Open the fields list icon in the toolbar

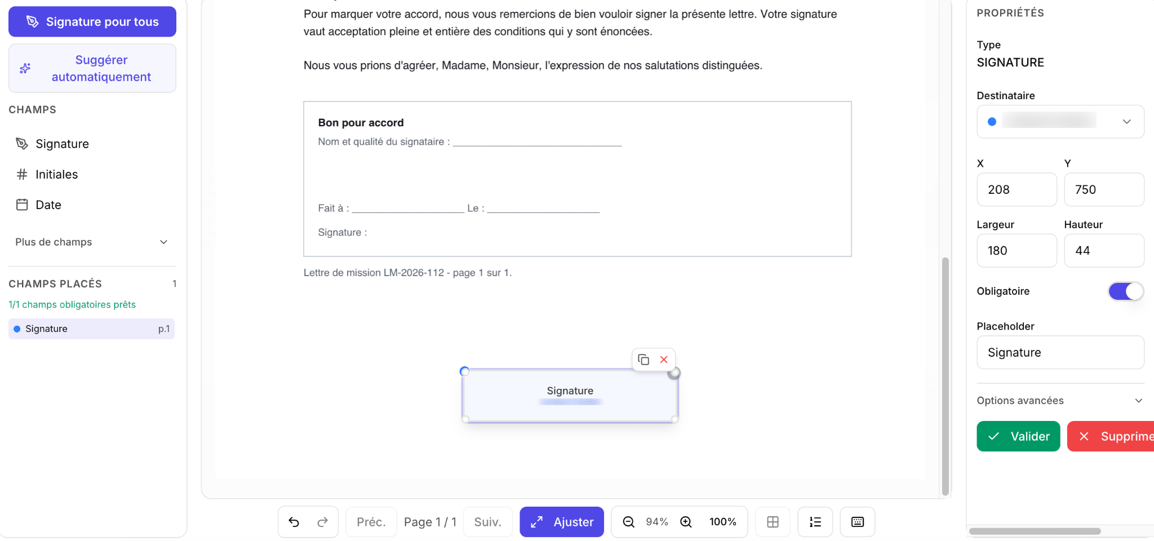815,522
